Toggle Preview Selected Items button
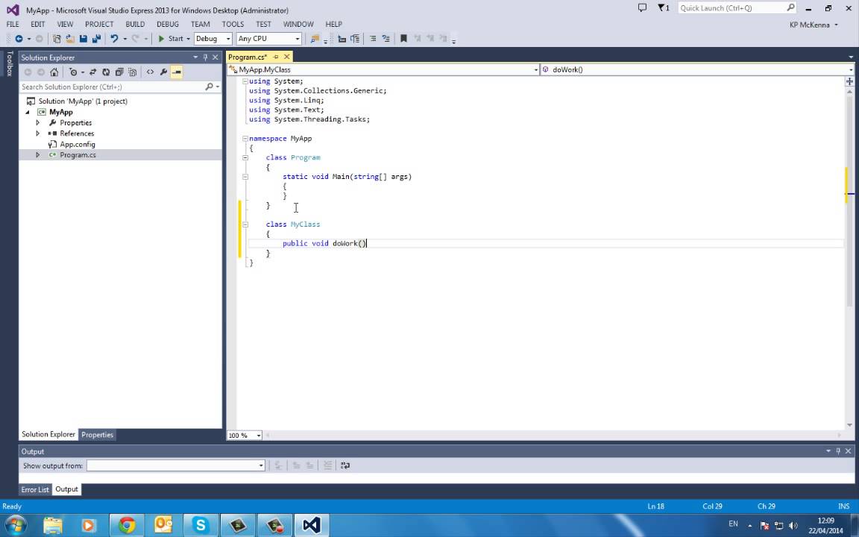The height and width of the screenshot is (537, 859). click(177, 72)
